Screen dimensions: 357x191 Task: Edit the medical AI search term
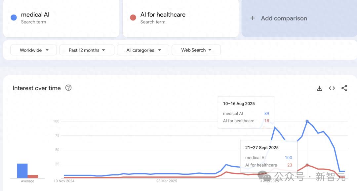coord(61,18)
